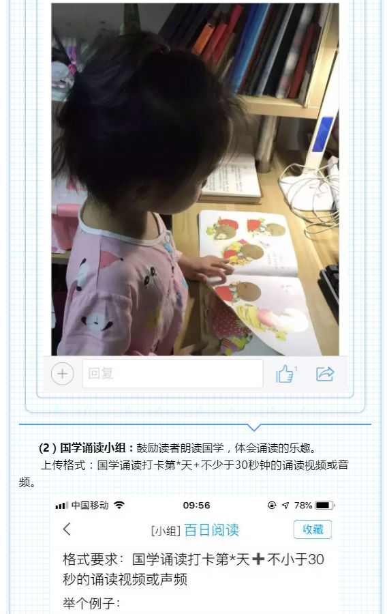Tap the circled plus icon beside reply box

coord(62,374)
